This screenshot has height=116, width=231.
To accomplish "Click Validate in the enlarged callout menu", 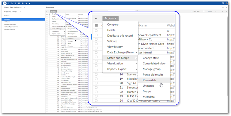I will point(120,41).
